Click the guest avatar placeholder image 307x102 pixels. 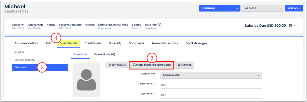[x=86, y=80]
